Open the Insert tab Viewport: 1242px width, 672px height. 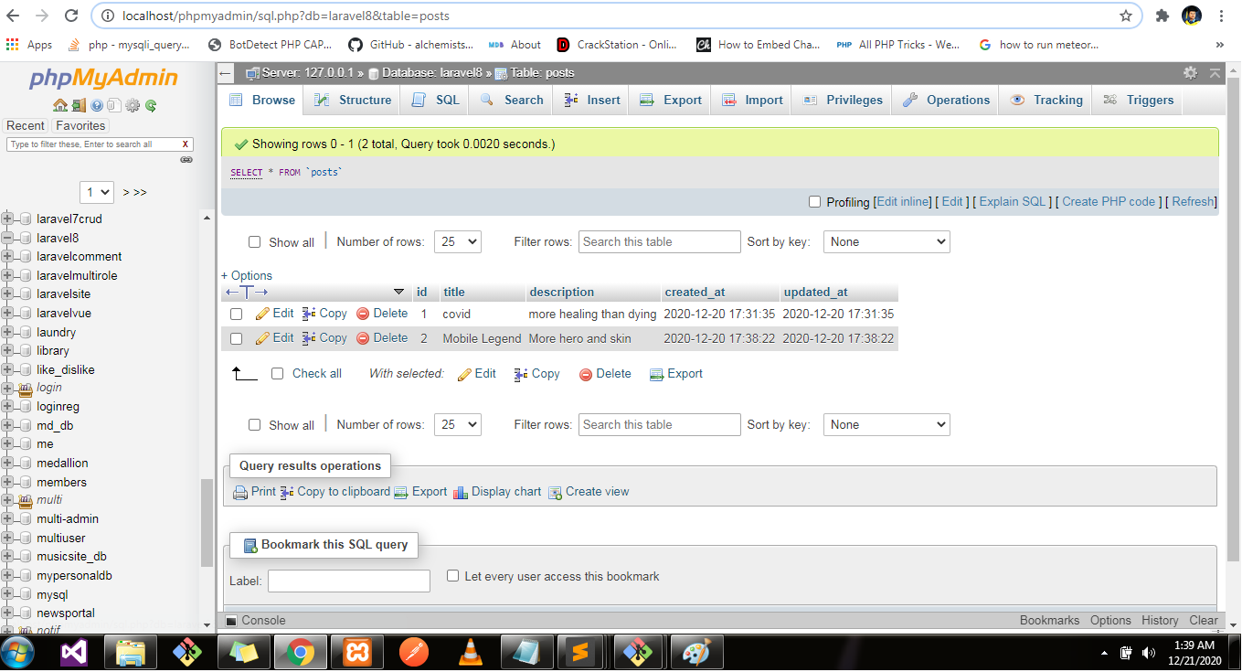(590, 100)
